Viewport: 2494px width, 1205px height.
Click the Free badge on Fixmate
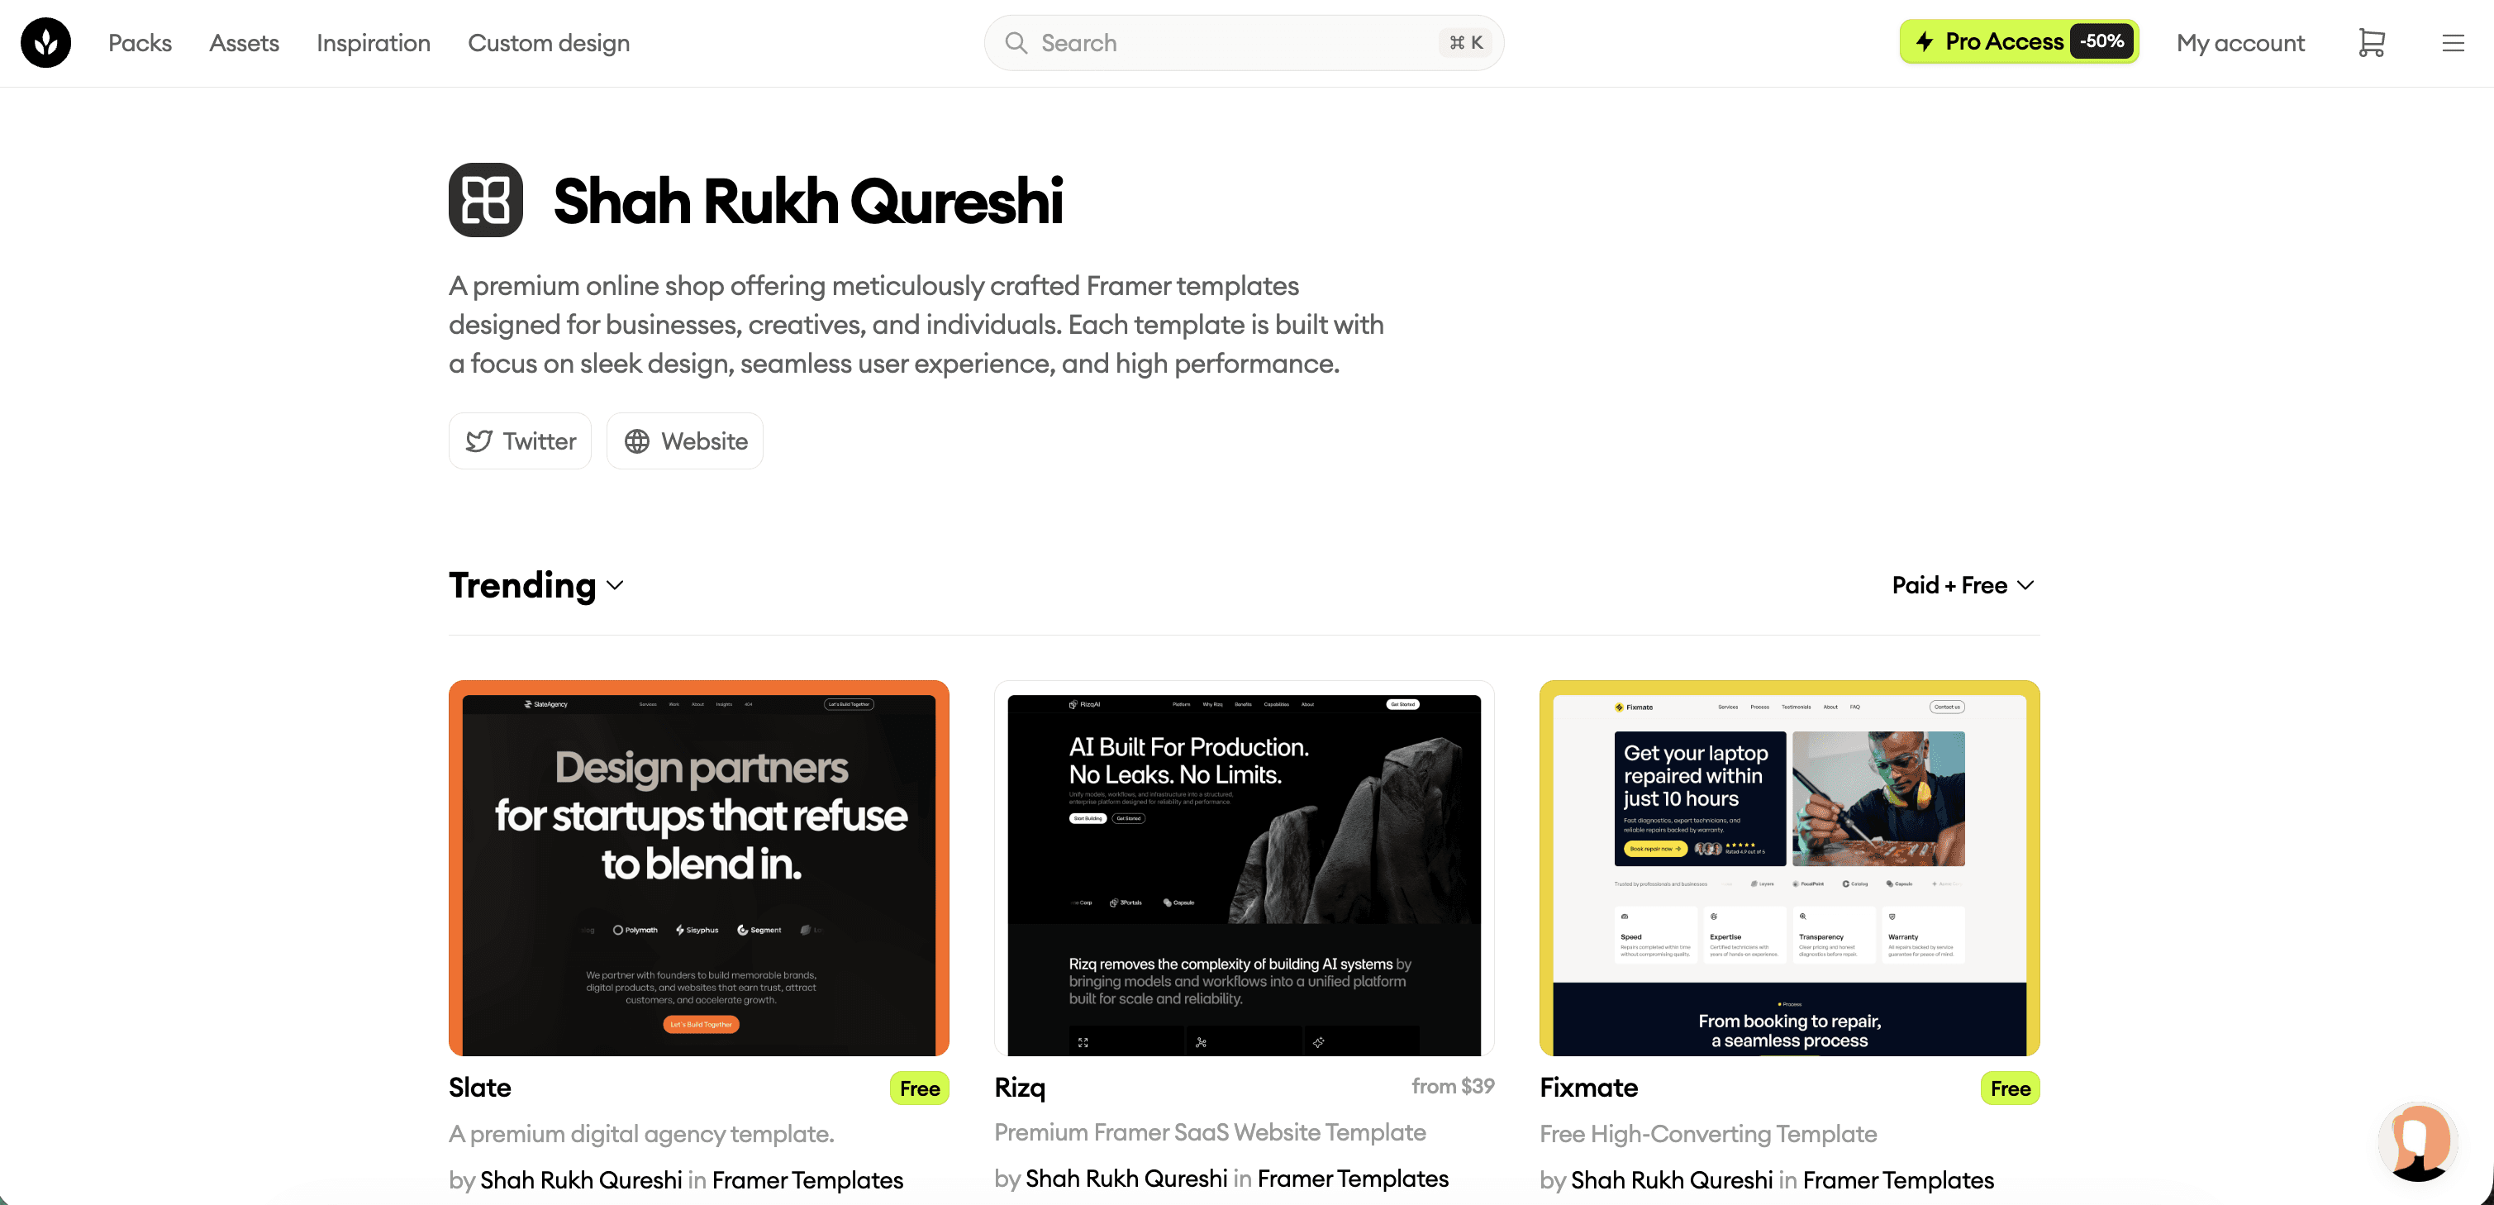pos(2010,1088)
